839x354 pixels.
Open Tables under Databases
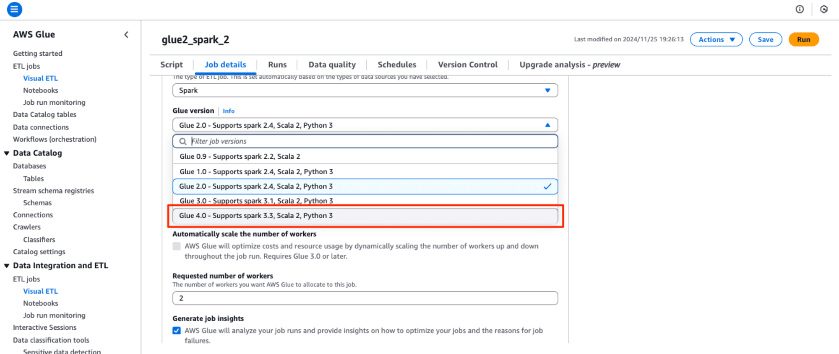tap(33, 179)
